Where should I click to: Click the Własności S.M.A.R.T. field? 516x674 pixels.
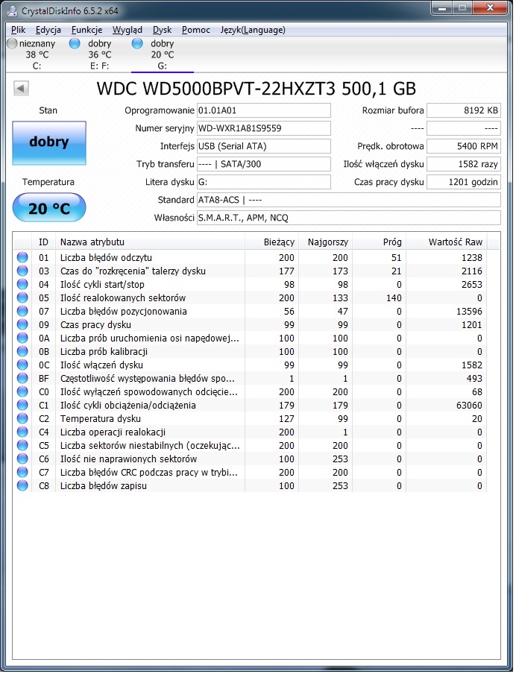click(349, 218)
